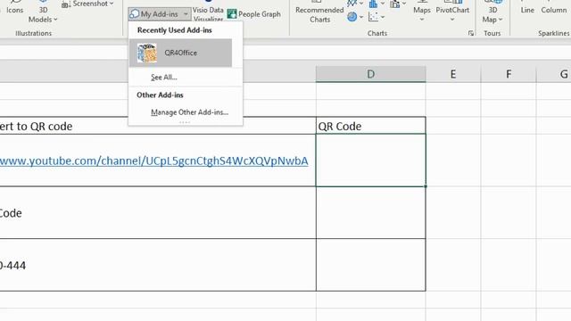Image resolution: width=571 pixels, height=321 pixels.
Task: Select the empty QR Code cell beside YouTube link
Action: tap(371, 160)
